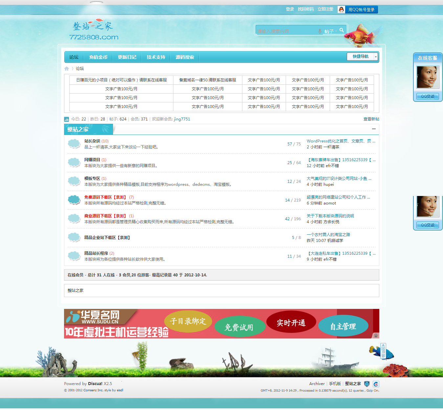Screen dimensions: 443x410
Task: Click the microphone voice search icon
Action: [x=320, y=31]
